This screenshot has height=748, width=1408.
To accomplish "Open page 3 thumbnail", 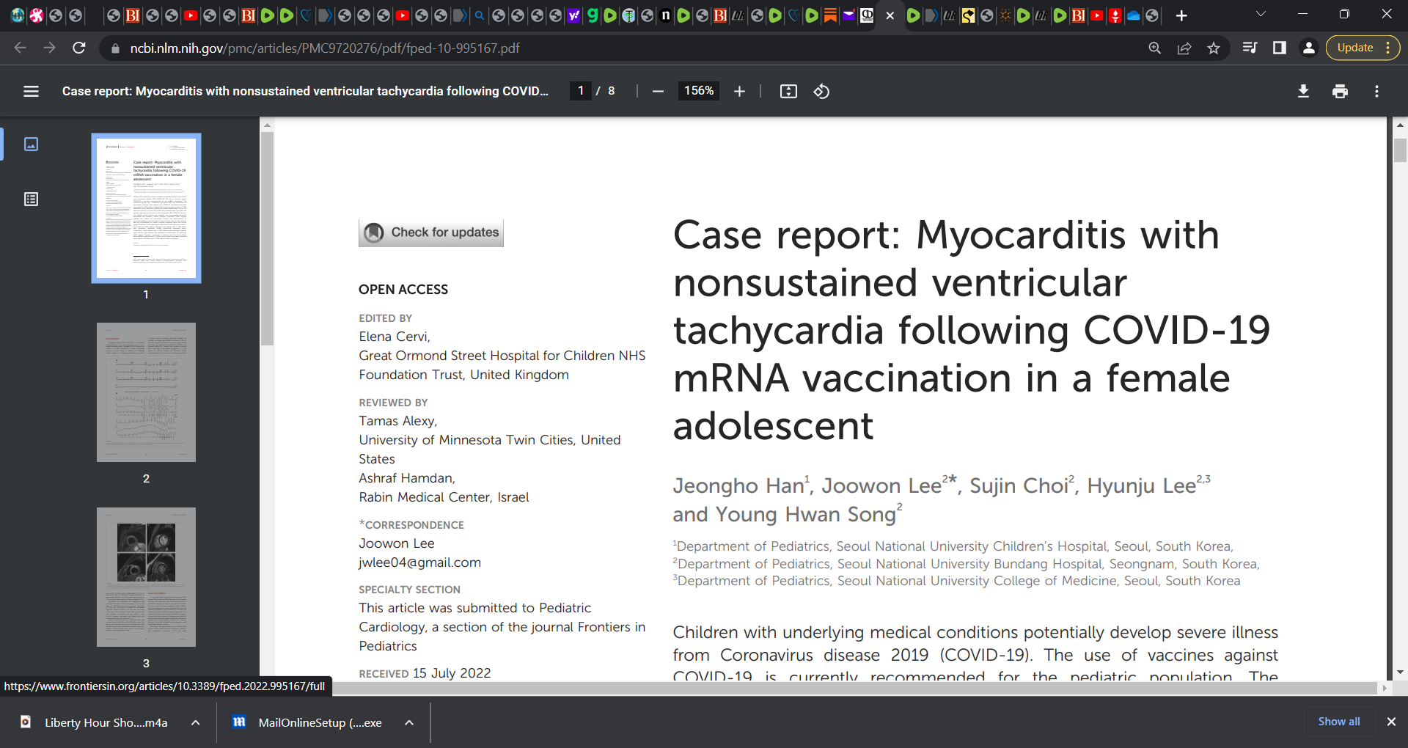I will (x=146, y=577).
